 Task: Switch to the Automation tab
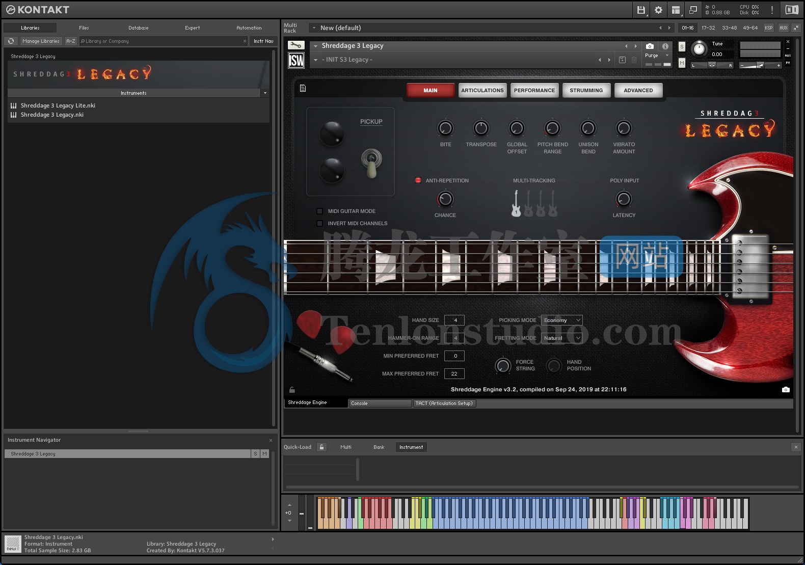pos(249,28)
